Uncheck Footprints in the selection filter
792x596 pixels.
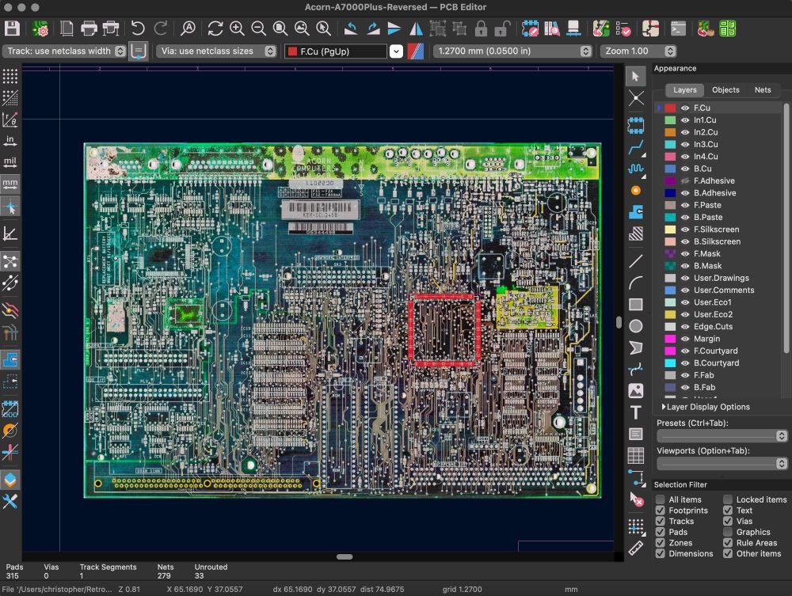[660, 511]
